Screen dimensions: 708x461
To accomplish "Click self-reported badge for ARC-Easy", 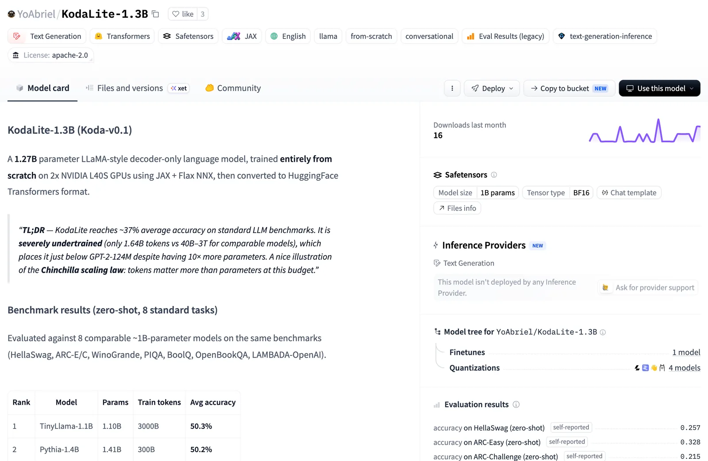I will pyautogui.click(x=567, y=442).
